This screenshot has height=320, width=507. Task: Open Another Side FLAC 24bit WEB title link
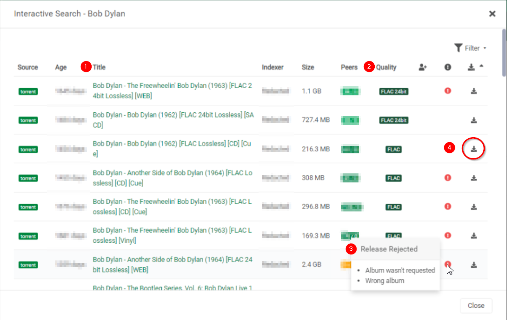pyautogui.click(x=173, y=265)
